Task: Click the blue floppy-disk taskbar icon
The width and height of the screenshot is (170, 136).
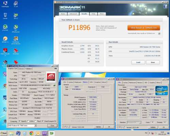Action: click(x=18, y=133)
